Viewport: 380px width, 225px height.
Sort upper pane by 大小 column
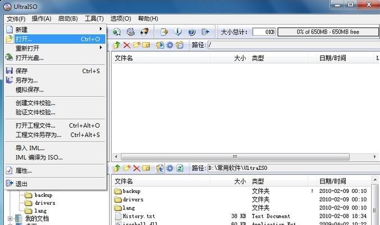(229, 58)
